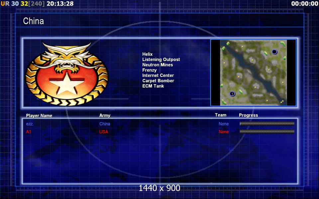
Task: Select the Helix entry in unit list
Action: coord(147,54)
